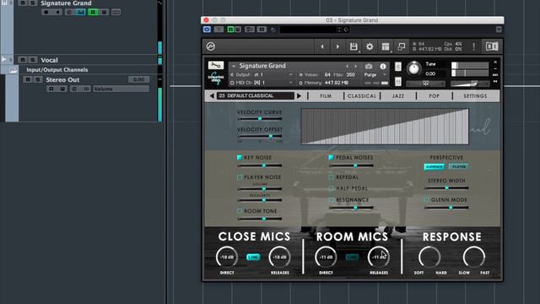
Task: Open the 23 DEFAULT CLASSICAL preset selector
Action: point(255,95)
